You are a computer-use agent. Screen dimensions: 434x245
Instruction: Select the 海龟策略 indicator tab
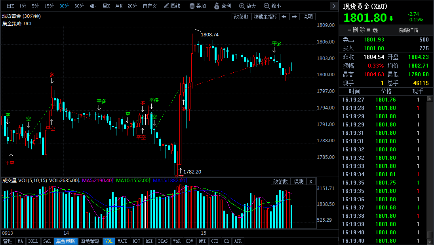tap(90, 241)
